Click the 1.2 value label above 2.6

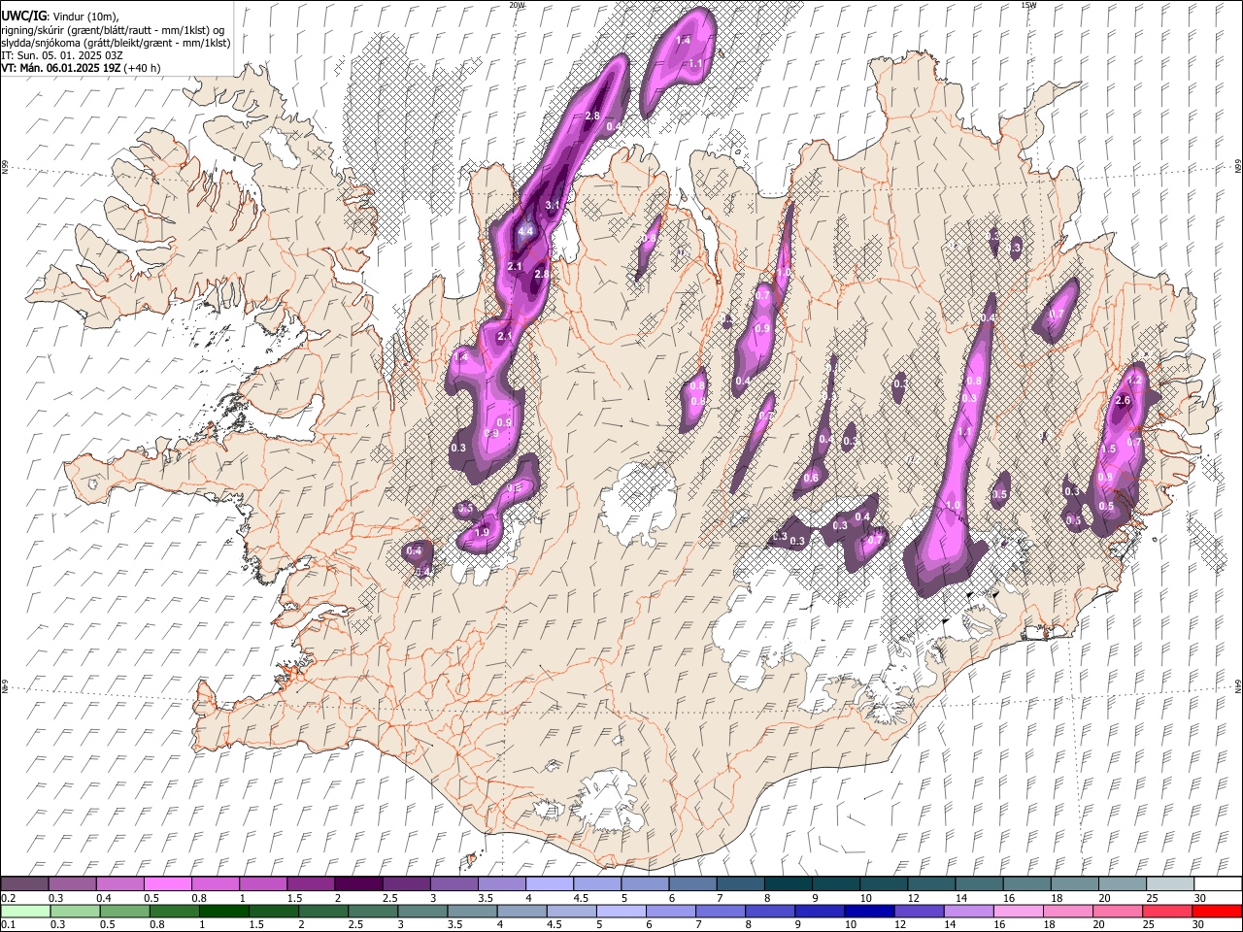tap(1135, 380)
